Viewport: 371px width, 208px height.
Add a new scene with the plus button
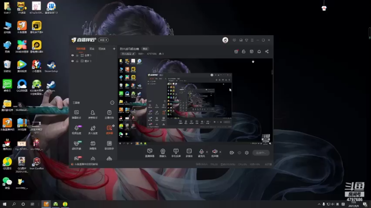tap(114, 49)
